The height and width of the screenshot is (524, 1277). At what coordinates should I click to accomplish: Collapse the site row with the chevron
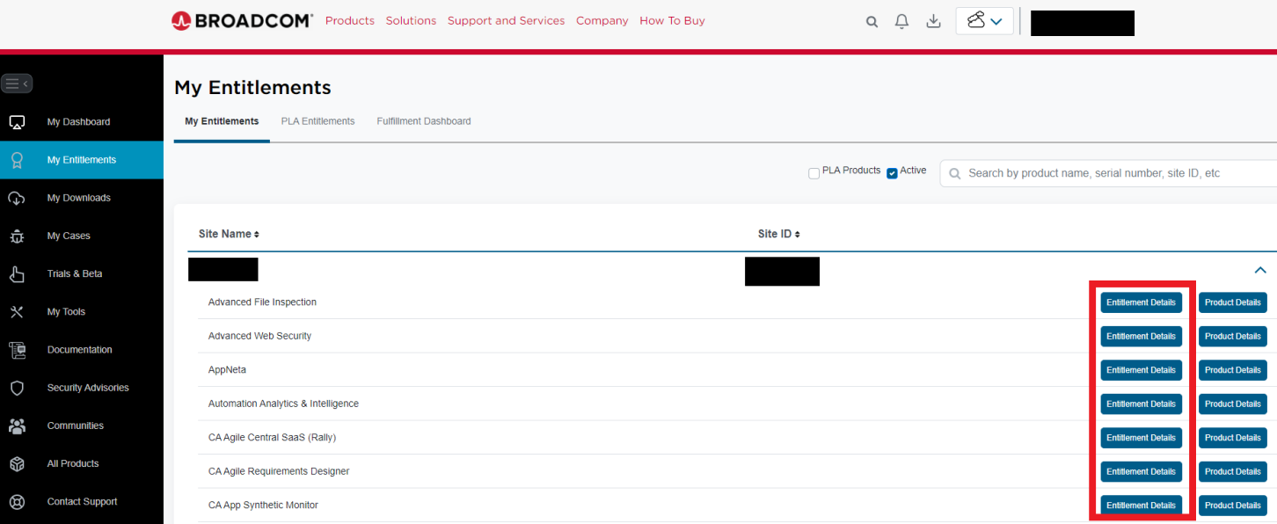point(1260,270)
